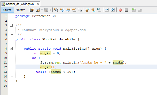
Task: Click 'main' method name on line 8
Action: (x=67, y=49)
